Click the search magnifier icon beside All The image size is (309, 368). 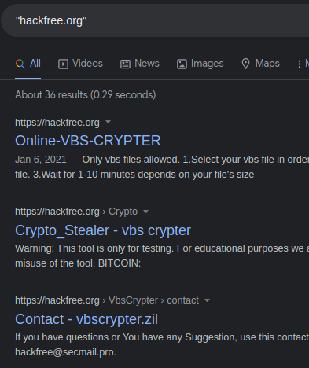(x=20, y=64)
